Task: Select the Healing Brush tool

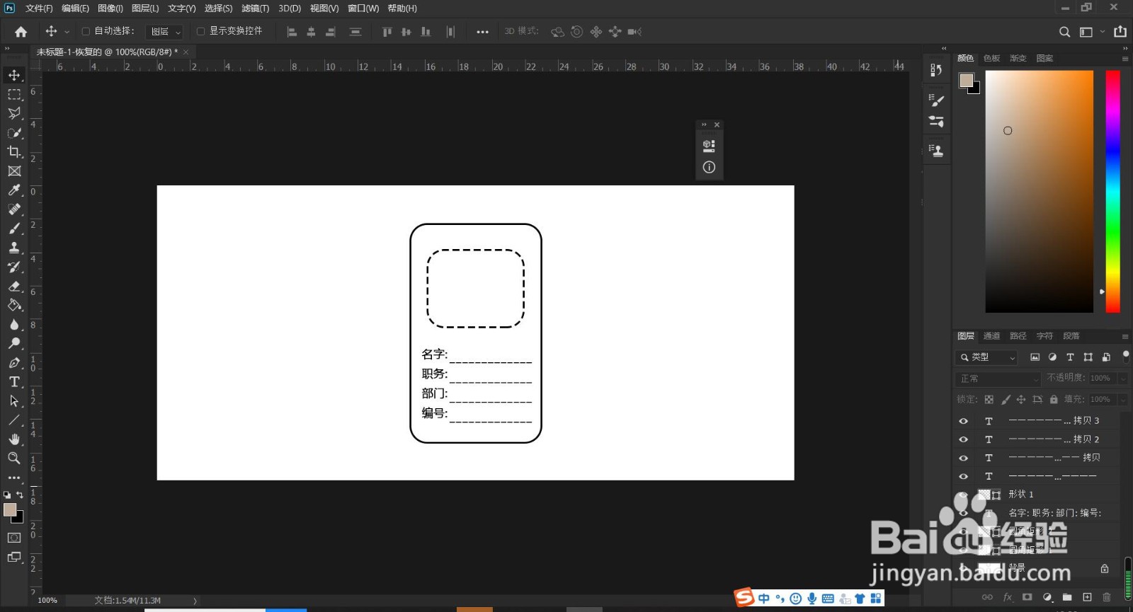Action: click(x=14, y=209)
